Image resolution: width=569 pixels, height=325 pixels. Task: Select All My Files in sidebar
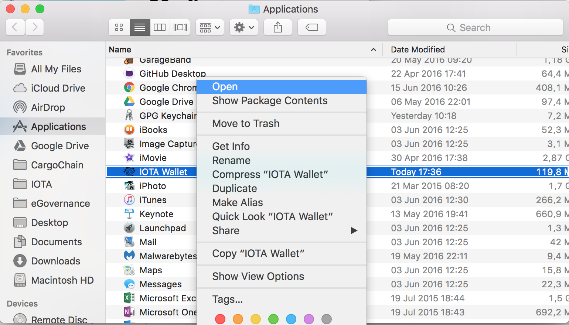(x=52, y=69)
